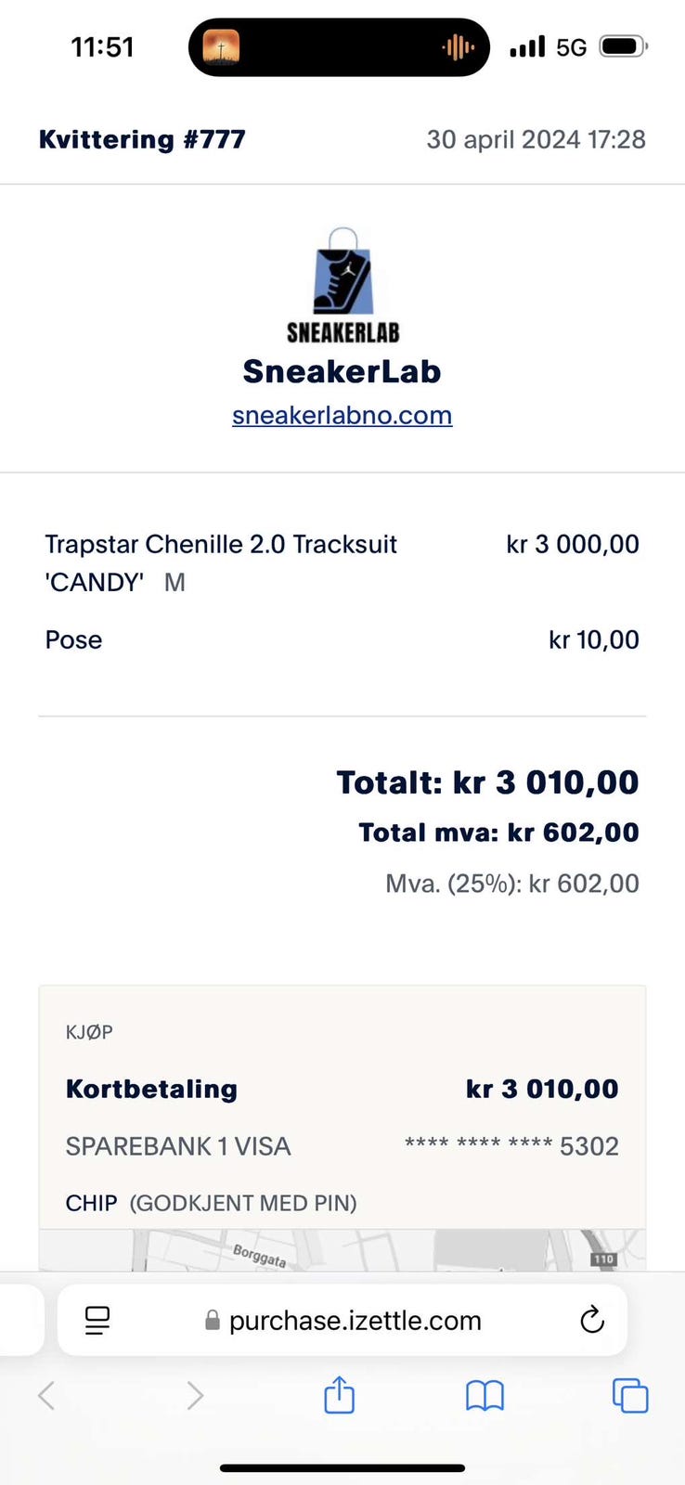
Task: Tap the battery icon in status bar
Action: 622,46
